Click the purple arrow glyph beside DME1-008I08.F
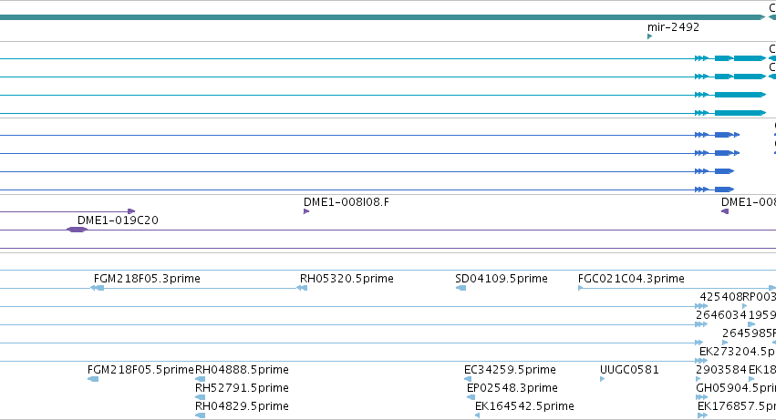Image resolution: width=776 pixels, height=420 pixels. point(306,211)
